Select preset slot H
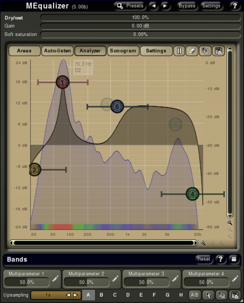 [x=181, y=295]
